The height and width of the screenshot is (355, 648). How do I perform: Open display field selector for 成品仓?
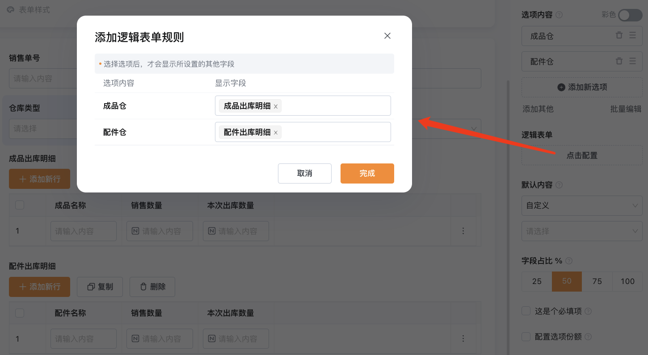click(x=303, y=106)
